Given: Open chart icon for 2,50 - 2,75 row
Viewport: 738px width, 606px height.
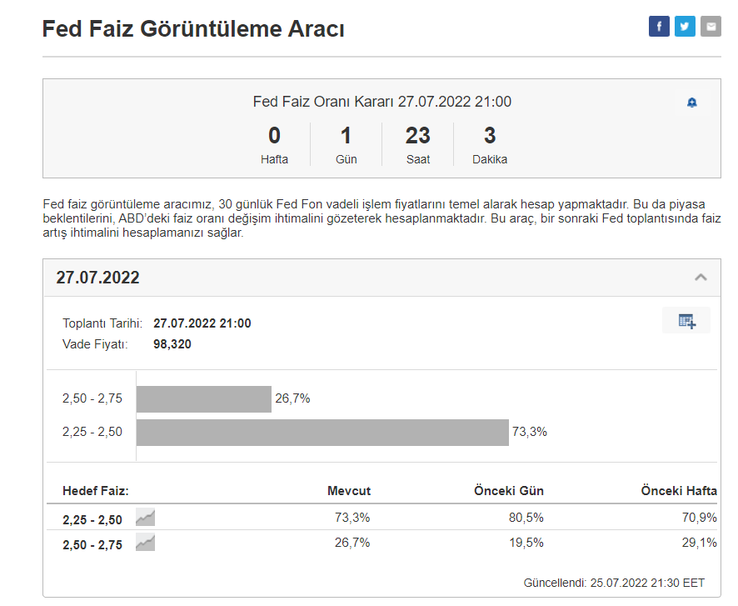Looking at the screenshot, I should (x=145, y=543).
